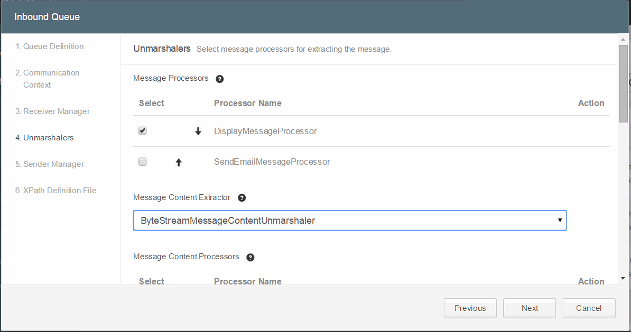Open help icon beside Message Content Extractor

click(x=242, y=198)
